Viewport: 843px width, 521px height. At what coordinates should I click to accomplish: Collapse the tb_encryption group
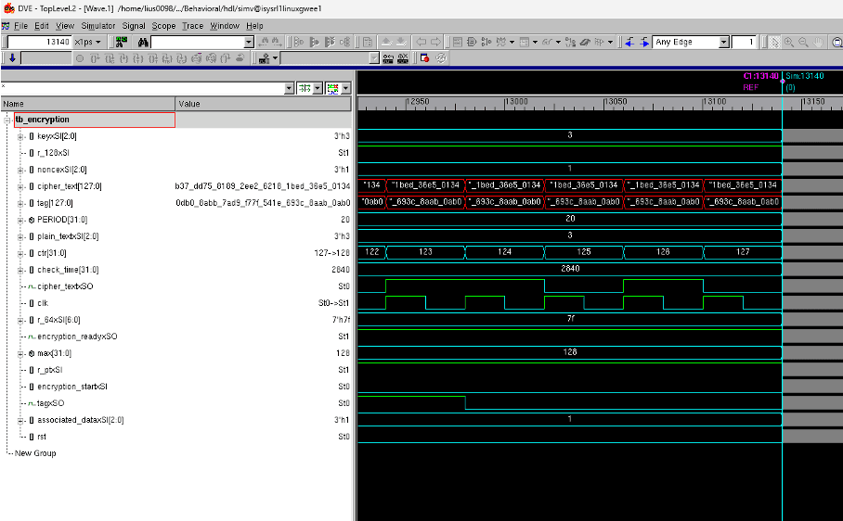[x=7, y=121]
